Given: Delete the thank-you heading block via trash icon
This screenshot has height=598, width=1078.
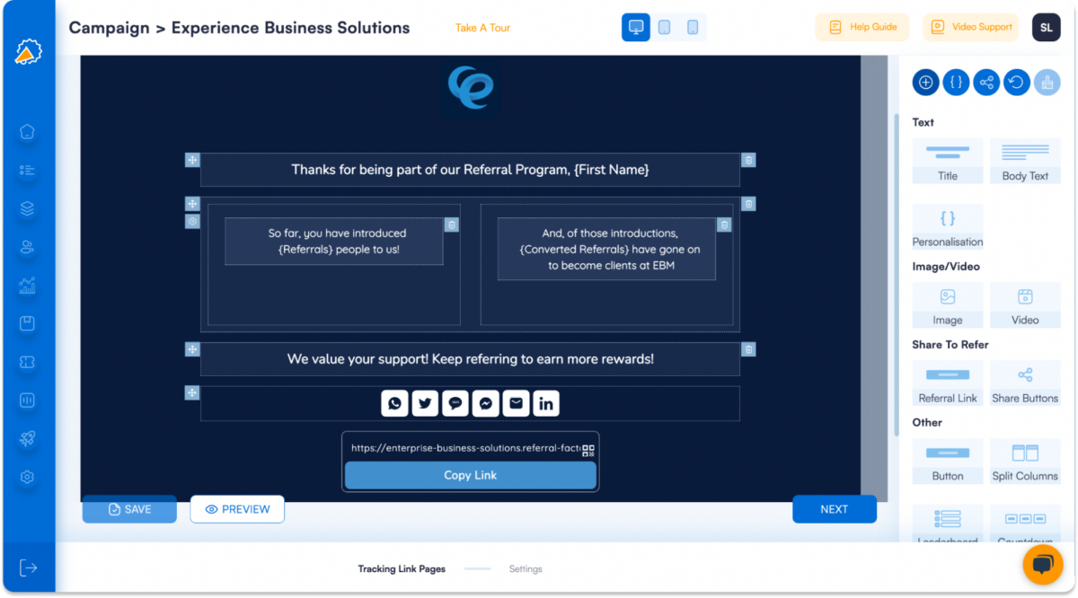Looking at the screenshot, I should [749, 159].
